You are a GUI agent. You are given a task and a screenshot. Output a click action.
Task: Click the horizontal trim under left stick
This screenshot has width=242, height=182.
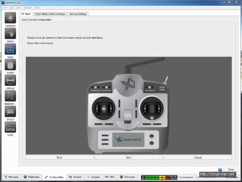tap(104, 124)
